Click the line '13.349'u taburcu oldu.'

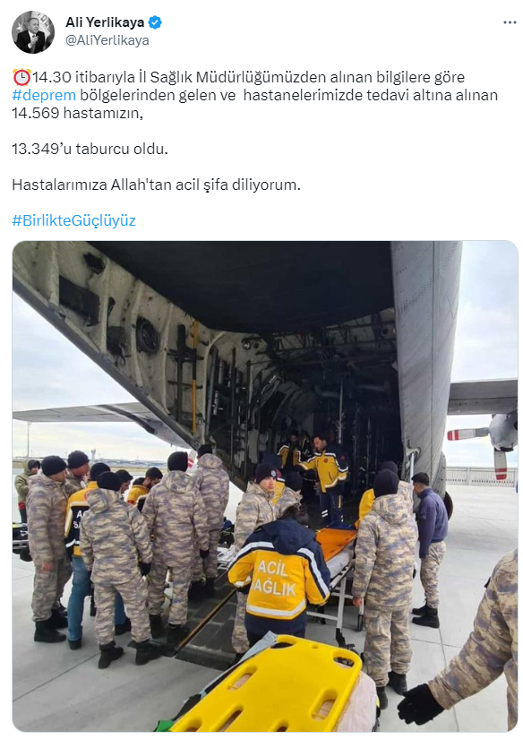(90, 149)
